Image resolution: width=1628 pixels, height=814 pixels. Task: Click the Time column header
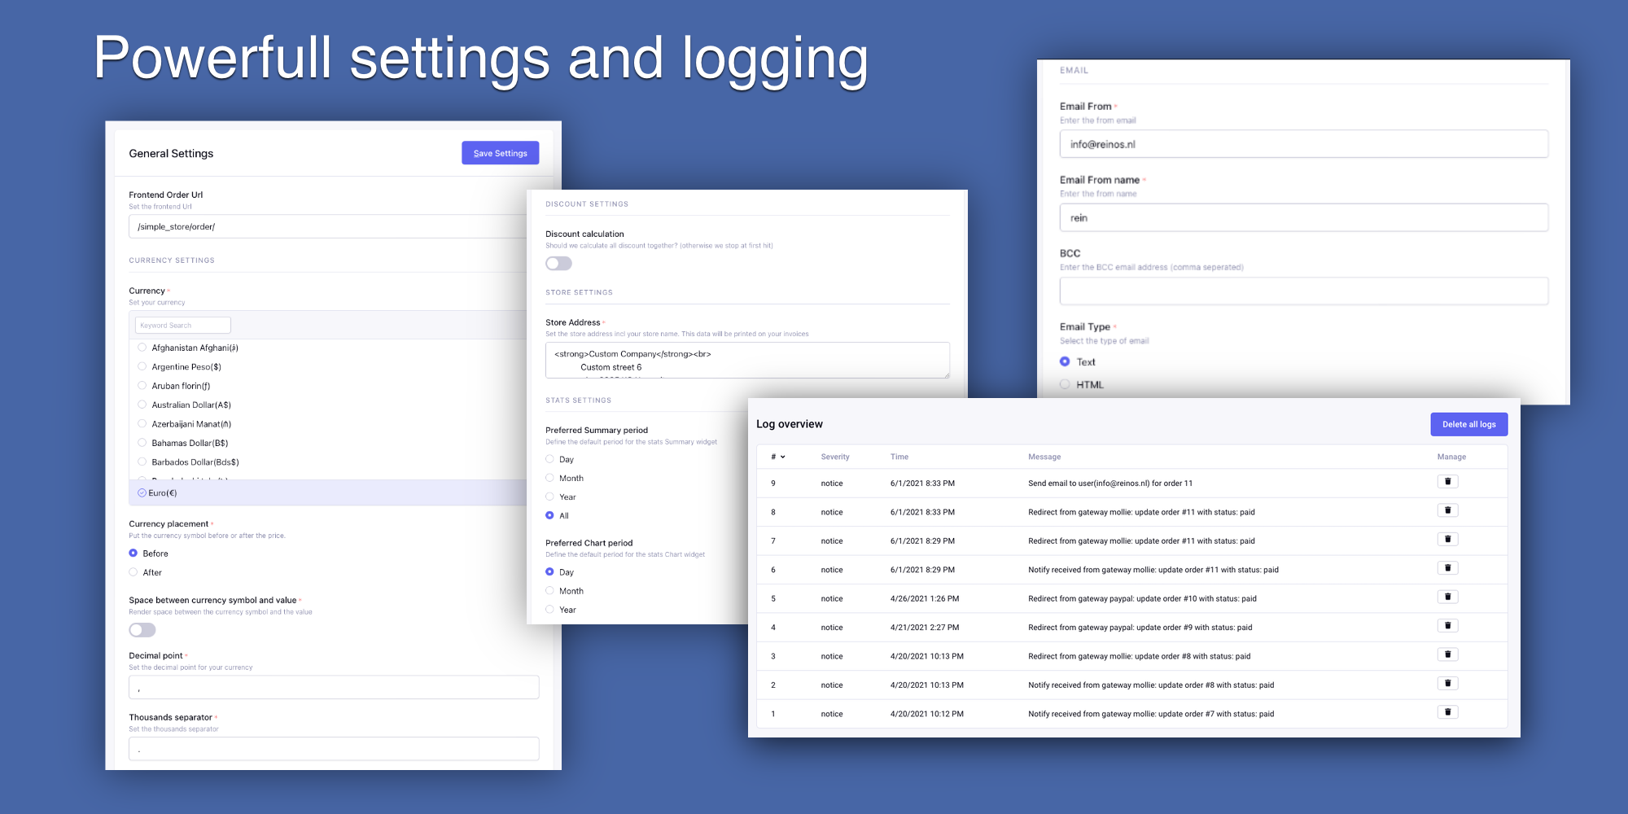(x=899, y=457)
